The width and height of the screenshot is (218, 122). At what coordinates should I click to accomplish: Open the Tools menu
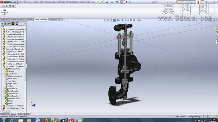point(41,2)
